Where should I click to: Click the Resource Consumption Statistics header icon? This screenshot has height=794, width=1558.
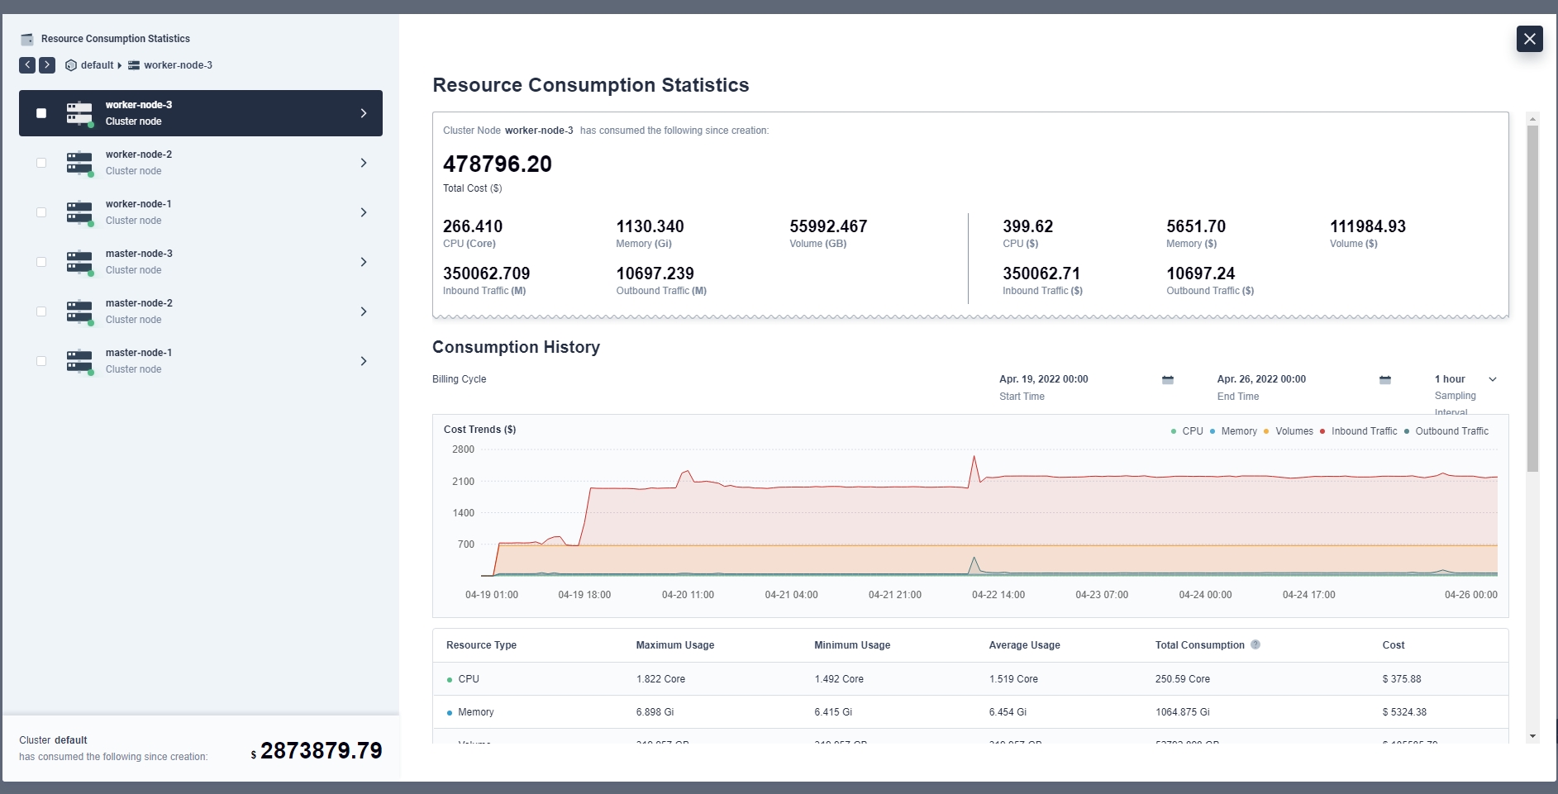point(27,39)
